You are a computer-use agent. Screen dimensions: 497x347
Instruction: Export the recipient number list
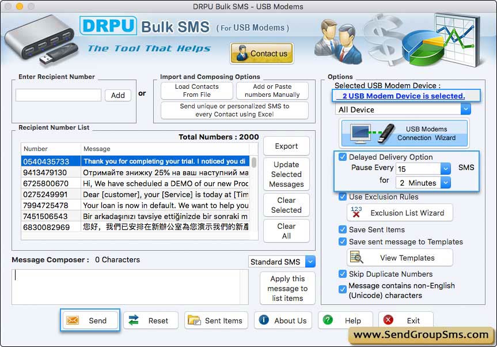(286, 146)
